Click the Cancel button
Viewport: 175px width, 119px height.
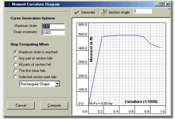click(21, 106)
